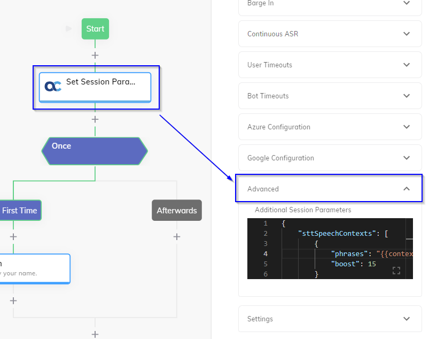429x339 pixels.
Task: Expand the Bot Timeouts section
Action: pyautogui.click(x=330, y=96)
